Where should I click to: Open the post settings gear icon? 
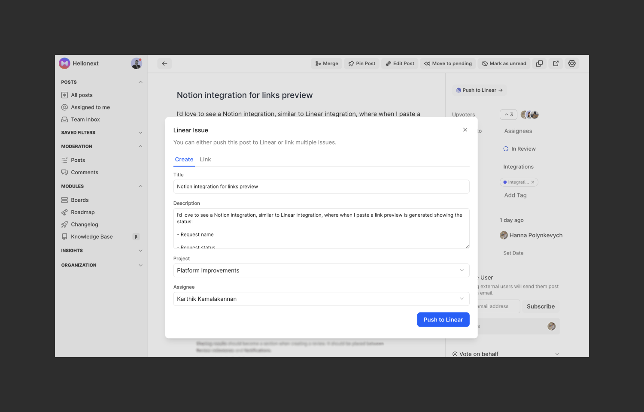coord(572,64)
